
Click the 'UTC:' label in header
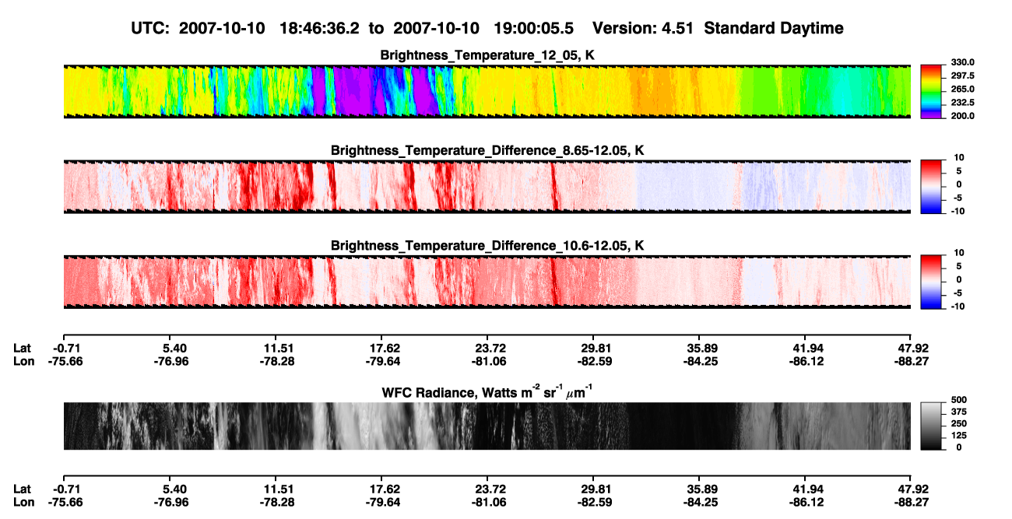tap(152, 29)
